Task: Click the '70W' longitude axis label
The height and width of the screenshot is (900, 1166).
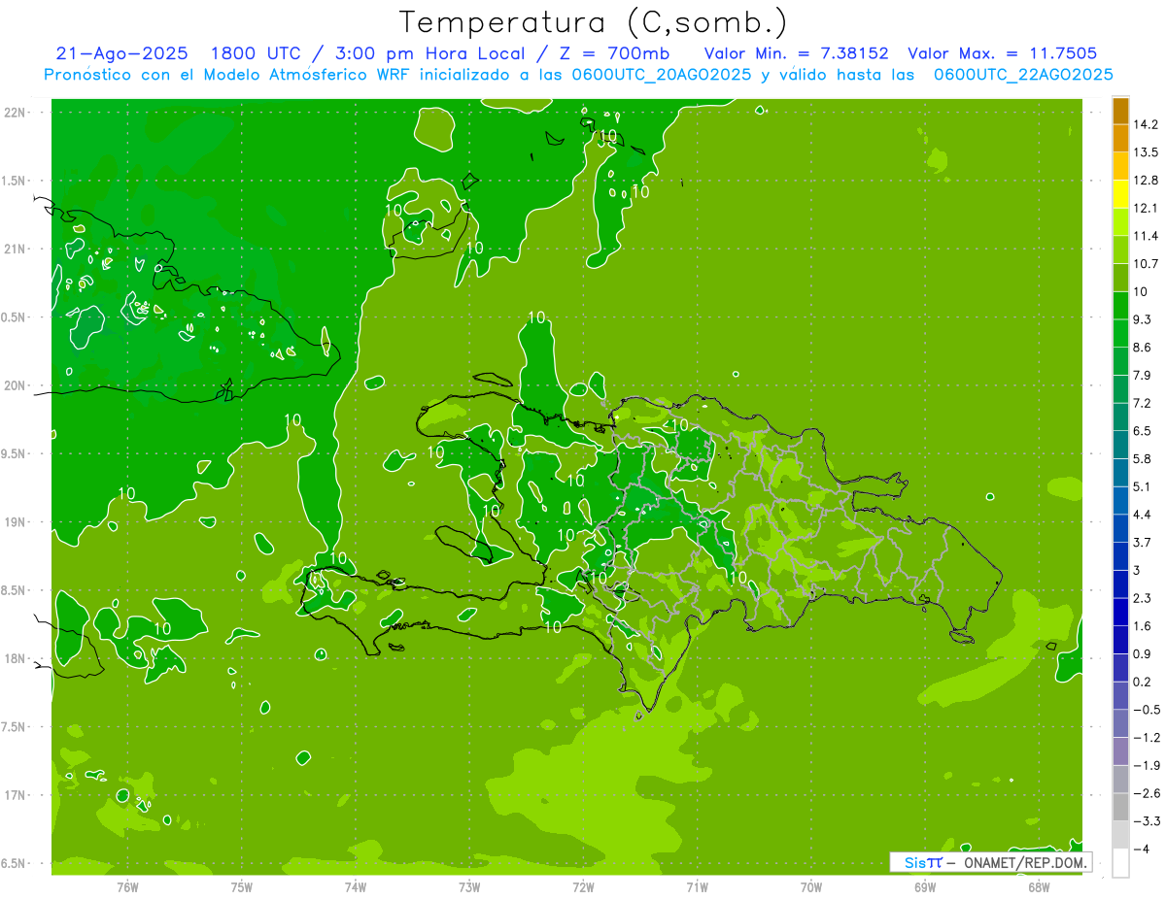Action: (811, 886)
